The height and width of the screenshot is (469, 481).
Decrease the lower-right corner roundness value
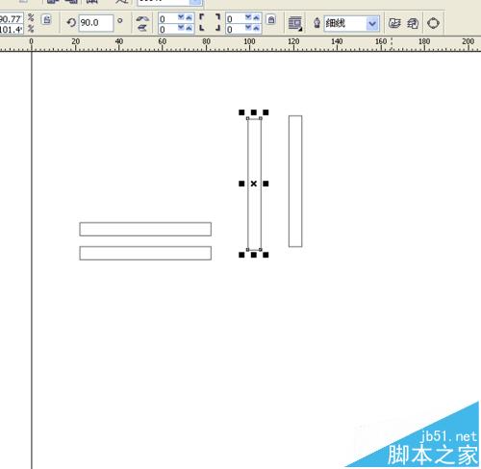pyautogui.click(x=248, y=29)
